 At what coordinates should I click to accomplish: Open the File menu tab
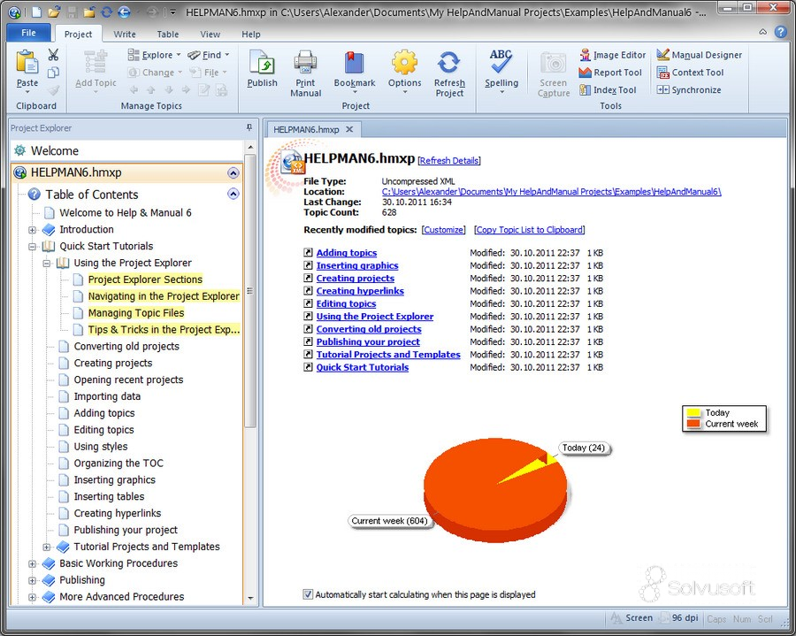(x=29, y=33)
